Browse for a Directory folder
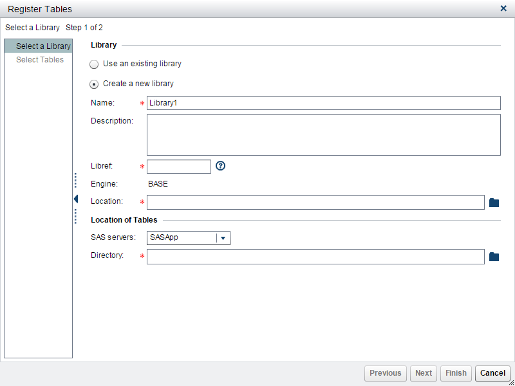Viewport: 515px width, 386px height. click(494, 256)
